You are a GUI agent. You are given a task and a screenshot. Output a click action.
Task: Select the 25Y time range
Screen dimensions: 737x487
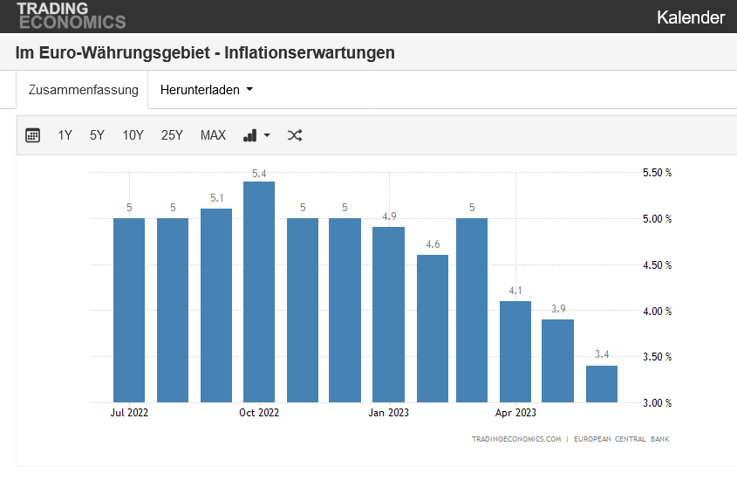click(172, 135)
